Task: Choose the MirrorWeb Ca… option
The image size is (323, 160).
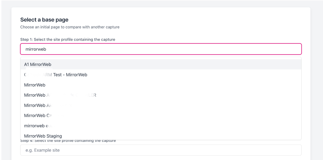Action: [161, 116]
